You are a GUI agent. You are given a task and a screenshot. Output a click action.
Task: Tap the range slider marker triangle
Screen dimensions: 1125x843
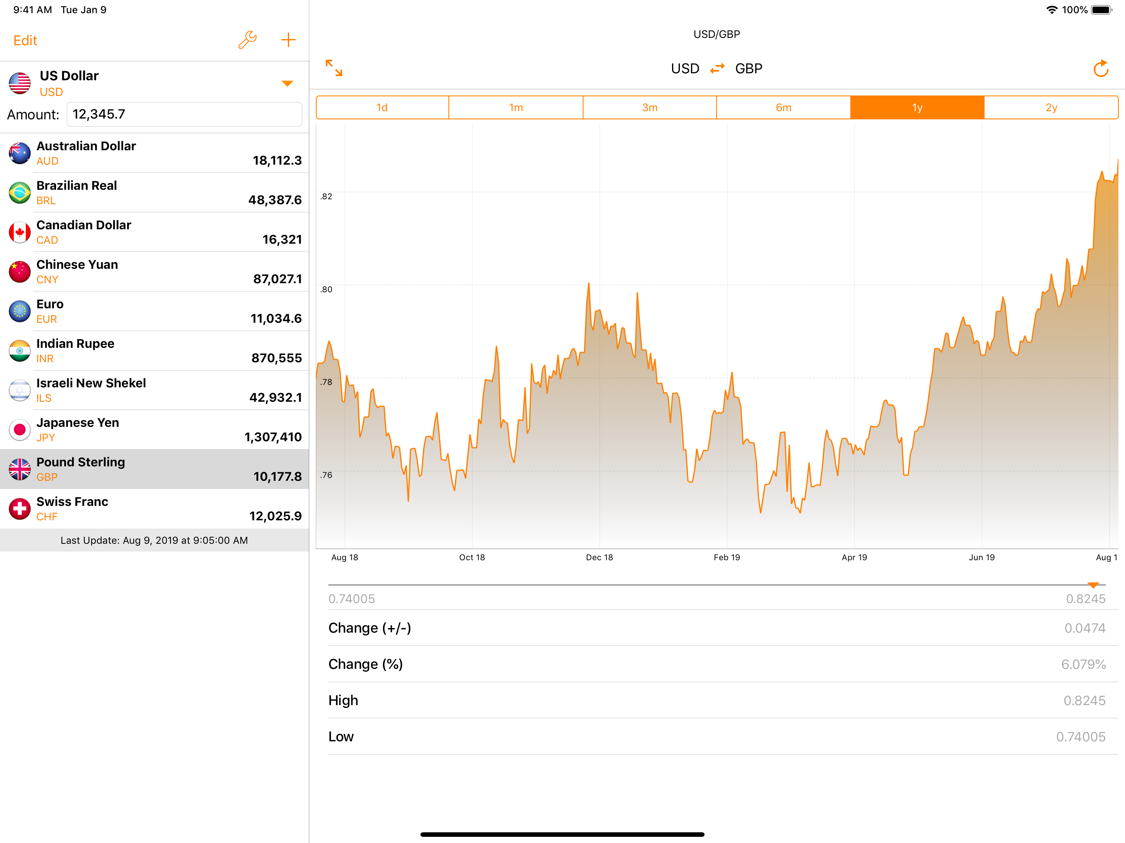point(1093,585)
